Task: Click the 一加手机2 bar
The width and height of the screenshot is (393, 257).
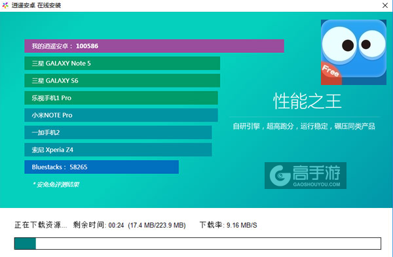Action: point(118,132)
